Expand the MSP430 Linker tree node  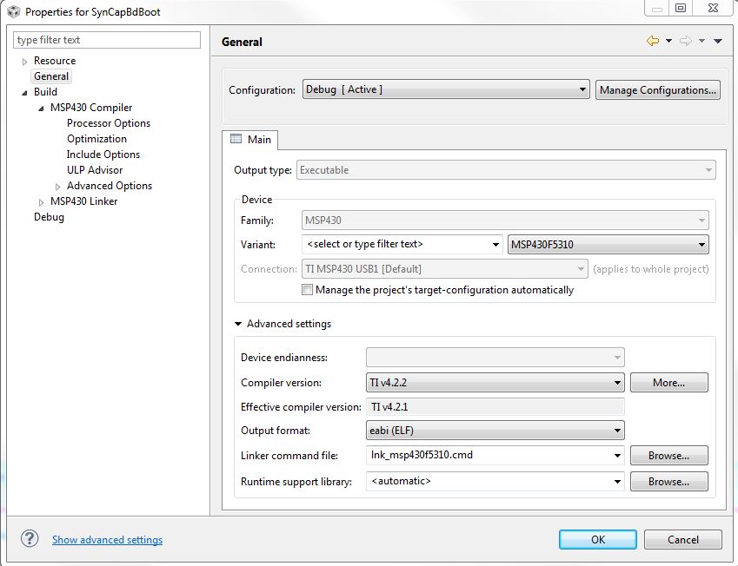tap(41, 201)
